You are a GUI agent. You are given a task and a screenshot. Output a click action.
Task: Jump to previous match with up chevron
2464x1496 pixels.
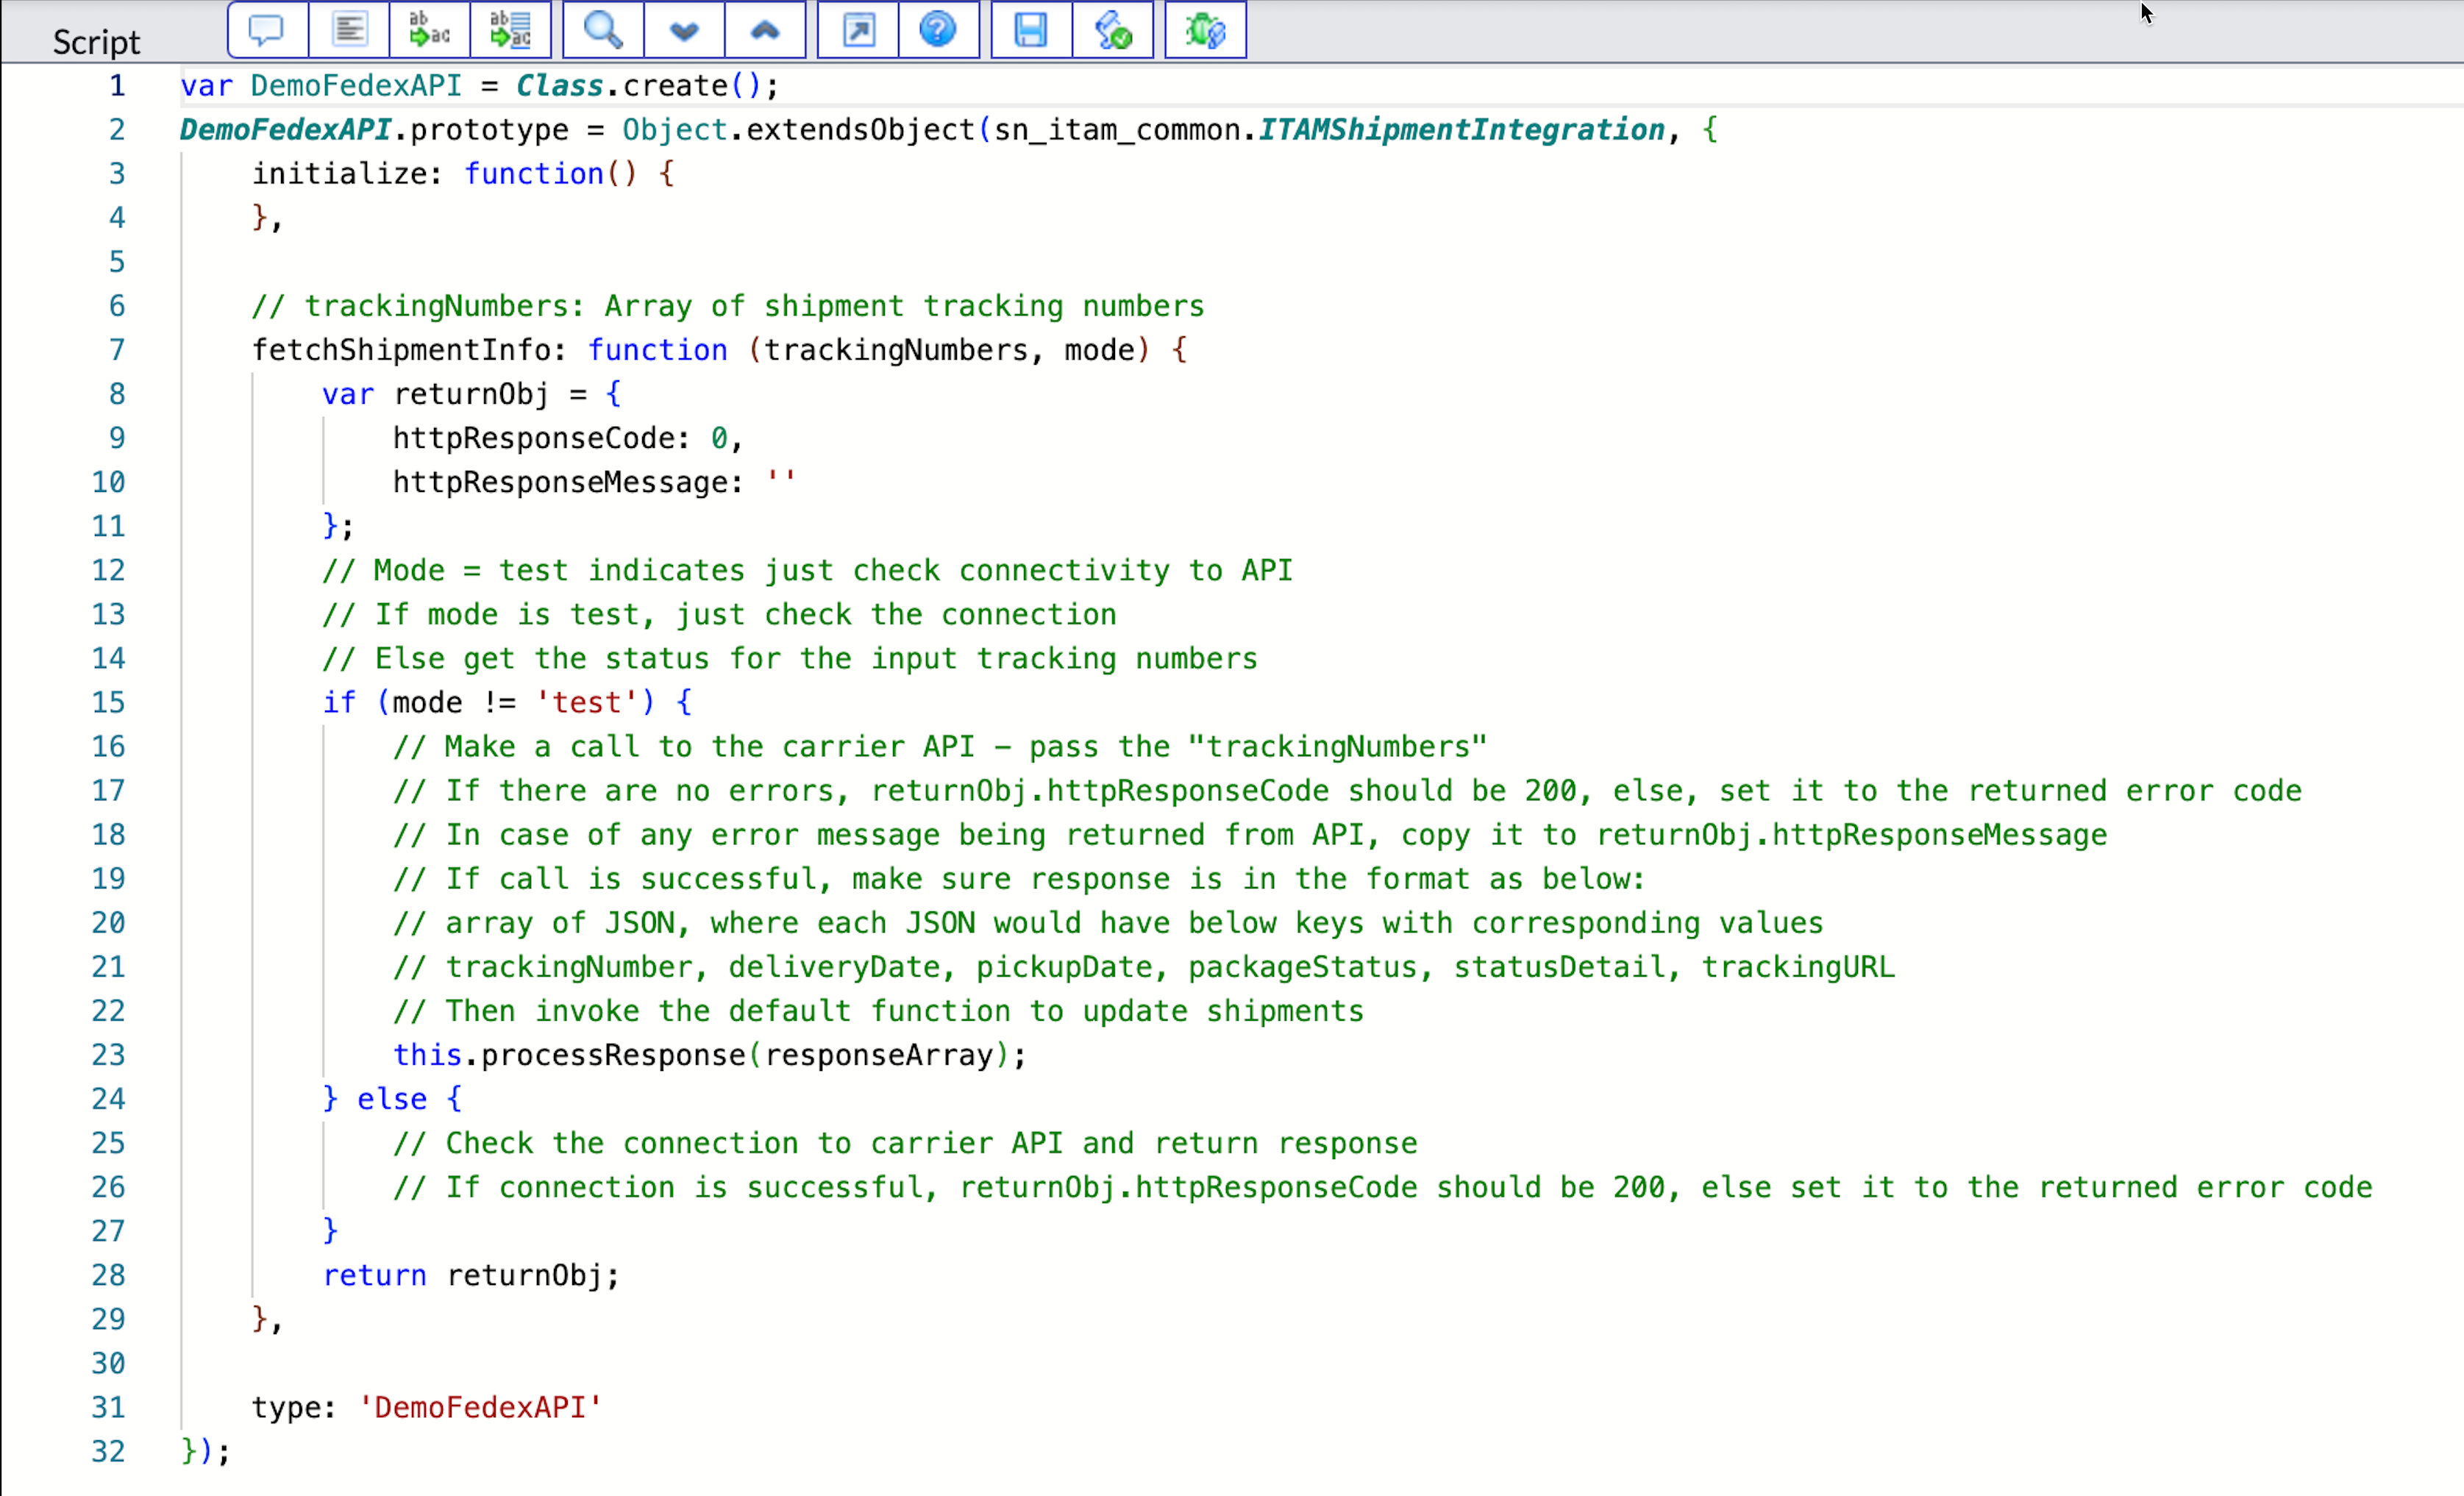pos(765,30)
